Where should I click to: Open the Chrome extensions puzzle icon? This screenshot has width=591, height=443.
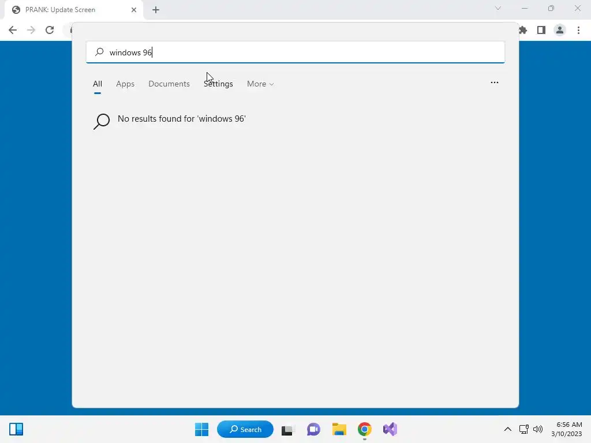(x=523, y=30)
